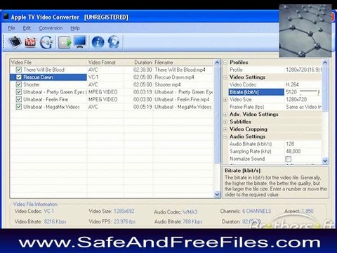Click the blue info toolbar icon
Viewport: 337px width, 253px height.
(98, 42)
